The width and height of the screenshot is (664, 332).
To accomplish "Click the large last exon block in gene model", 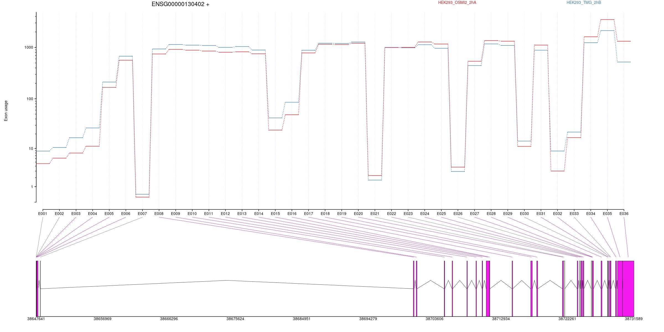I will (628, 289).
